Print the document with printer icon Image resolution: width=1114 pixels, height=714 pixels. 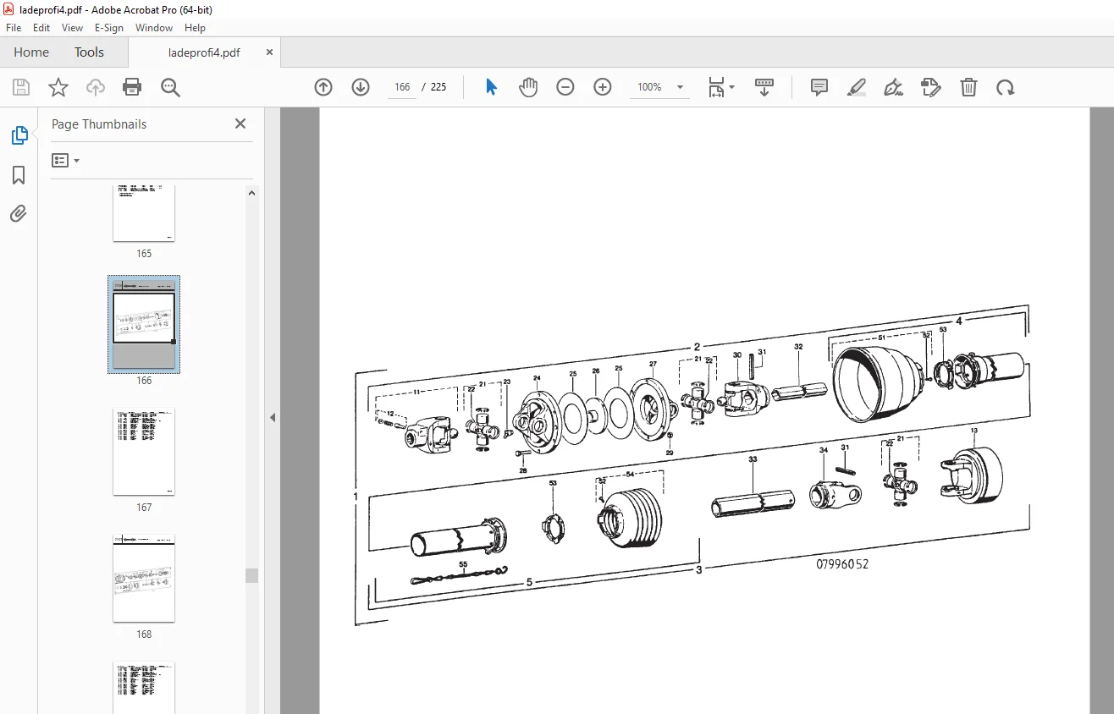pyautogui.click(x=132, y=87)
